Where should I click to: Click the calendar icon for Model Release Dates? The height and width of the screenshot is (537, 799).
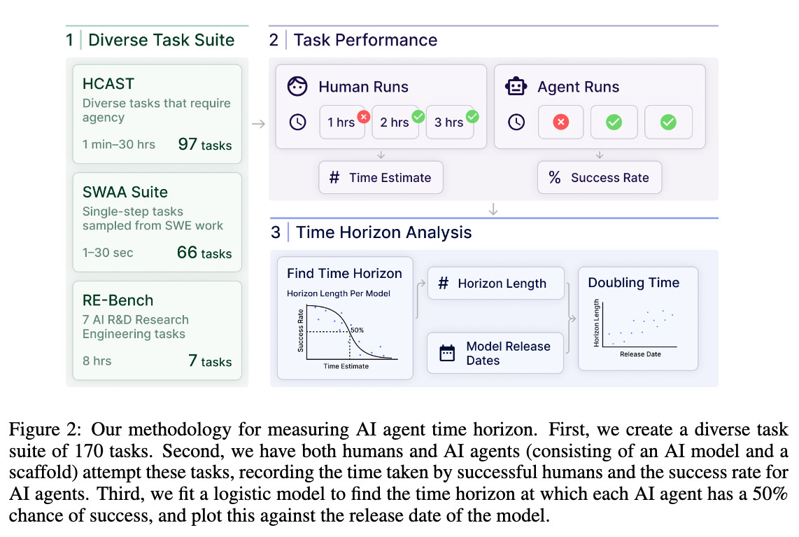(447, 353)
